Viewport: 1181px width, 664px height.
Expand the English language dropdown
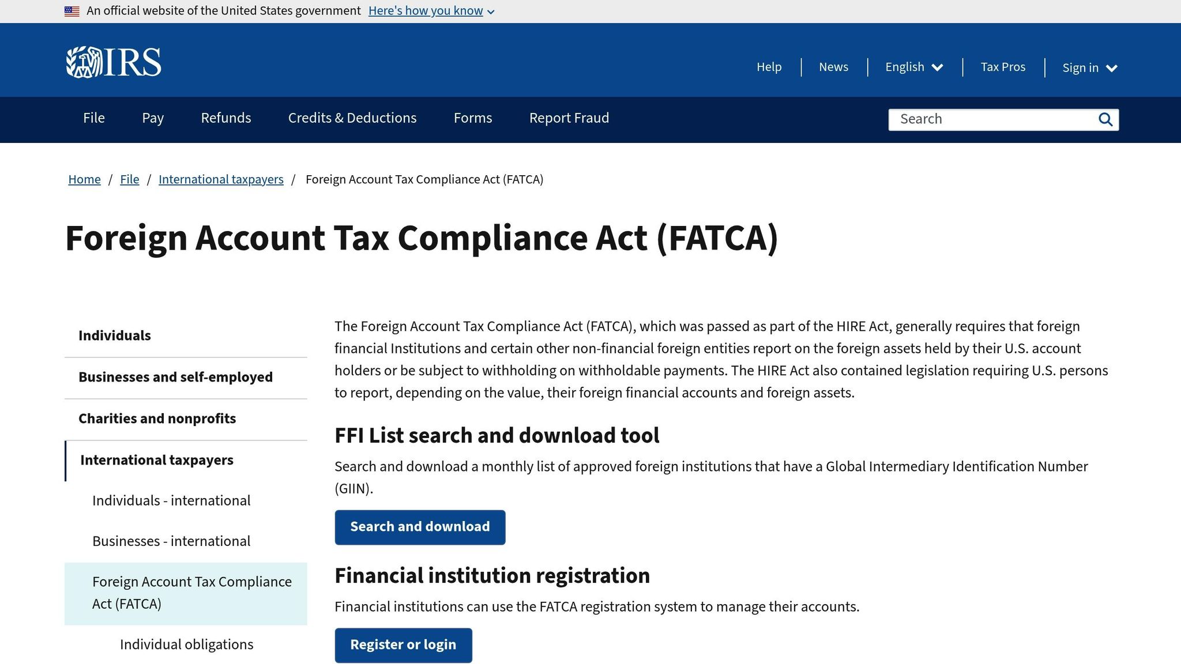913,67
